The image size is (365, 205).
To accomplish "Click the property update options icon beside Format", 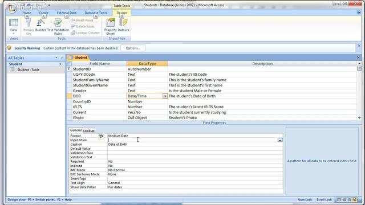I will [x=101, y=137].
